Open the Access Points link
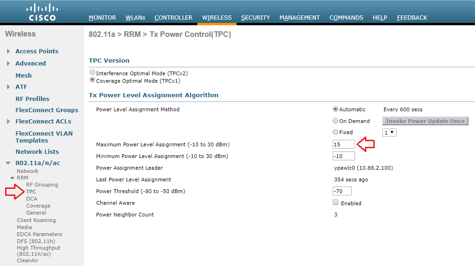The height and width of the screenshot is (266, 475). [x=37, y=51]
